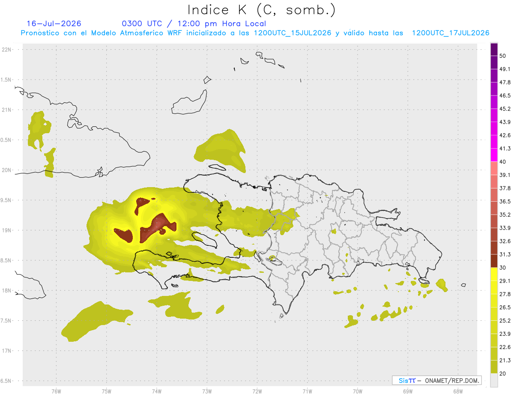The height and width of the screenshot is (397, 514).
Task: Click longitude axis label "70W"
Action: 358,391
